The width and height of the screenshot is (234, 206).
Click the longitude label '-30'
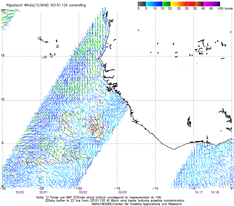pos(3,188)
